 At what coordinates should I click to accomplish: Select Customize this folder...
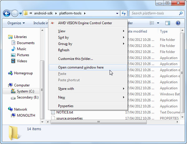[88, 59]
